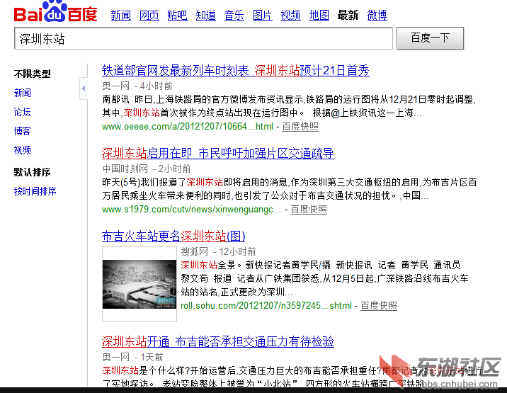Open 百度快照 for the oeeee.com result
The image size is (507, 393).
pos(300,126)
